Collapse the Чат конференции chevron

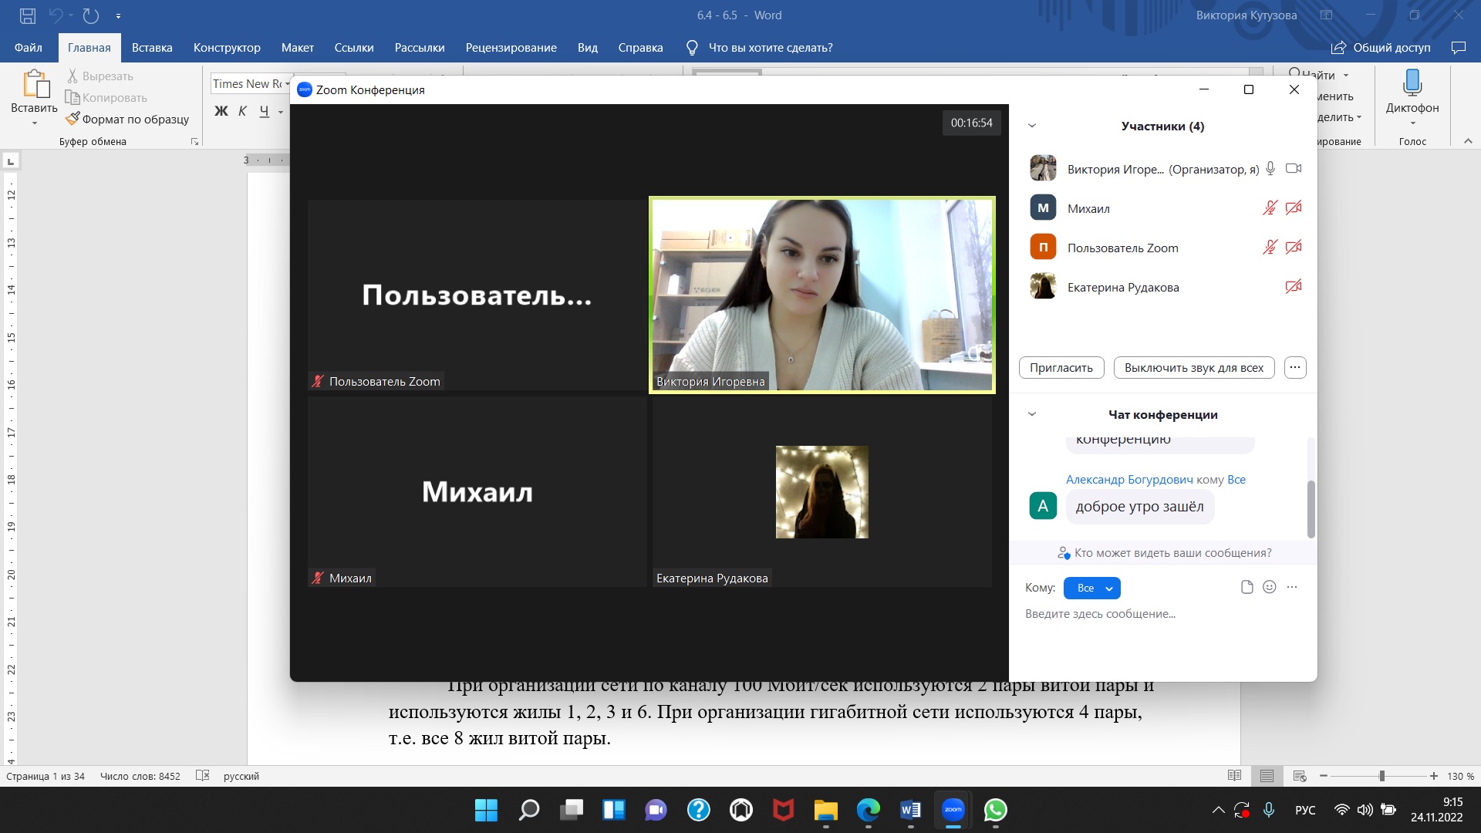pos(1032,414)
